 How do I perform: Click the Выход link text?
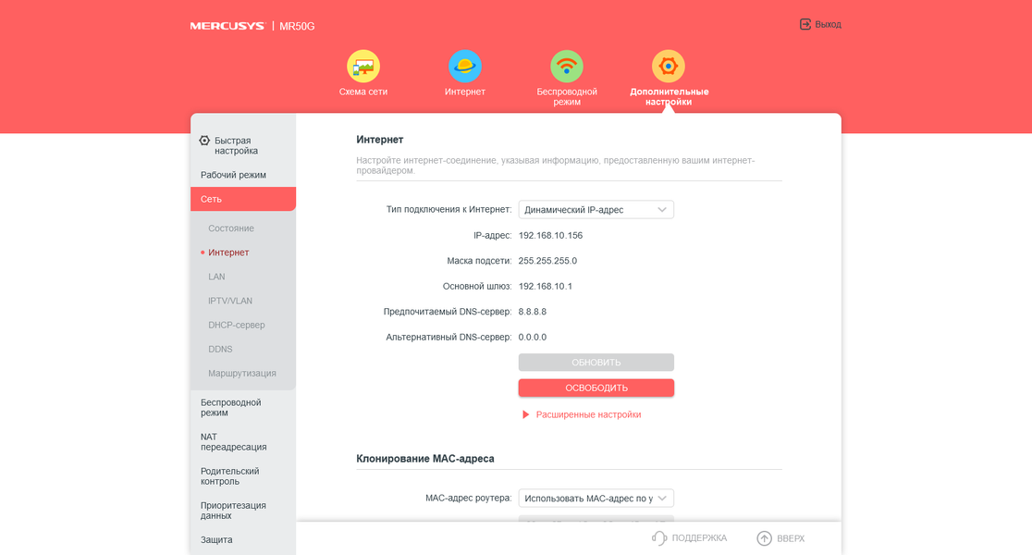(x=828, y=24)
